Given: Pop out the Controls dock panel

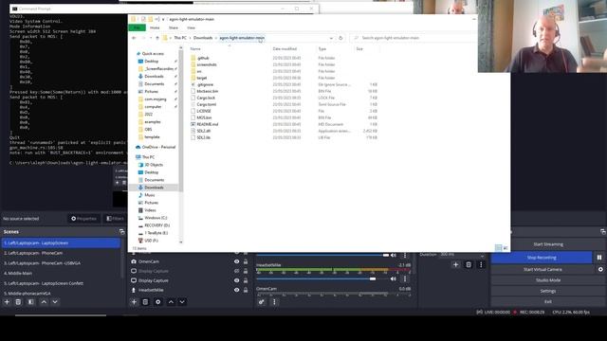Looking at the screenshot, I should pos(603,232).
